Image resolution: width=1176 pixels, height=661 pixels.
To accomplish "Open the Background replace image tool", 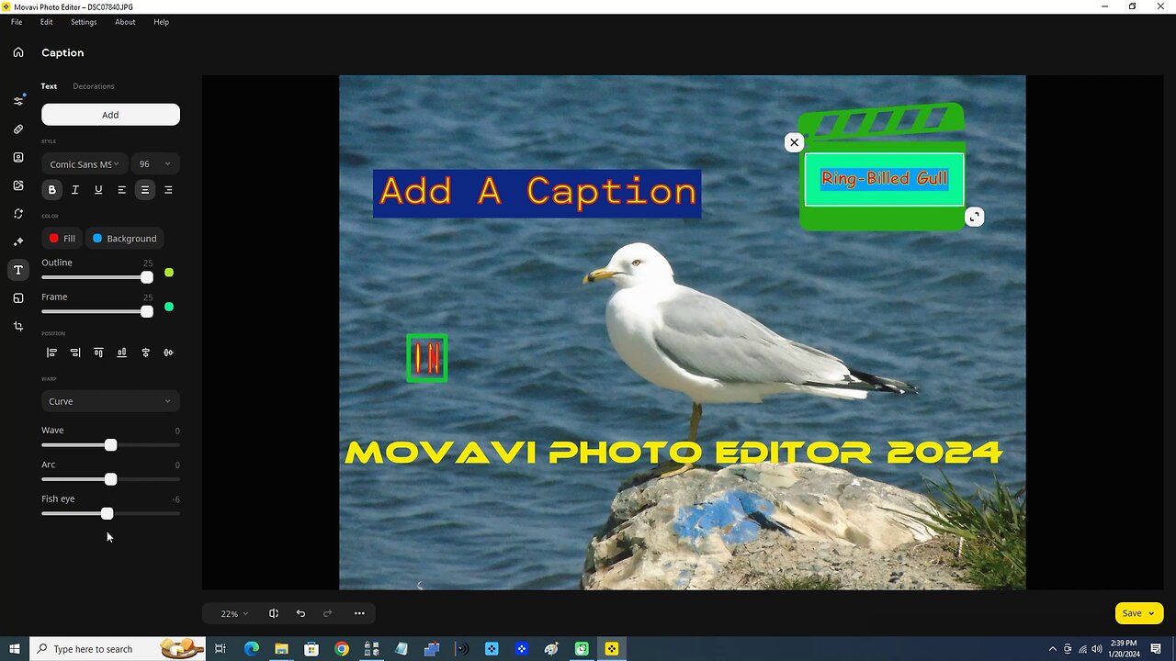I will point(17,185).
